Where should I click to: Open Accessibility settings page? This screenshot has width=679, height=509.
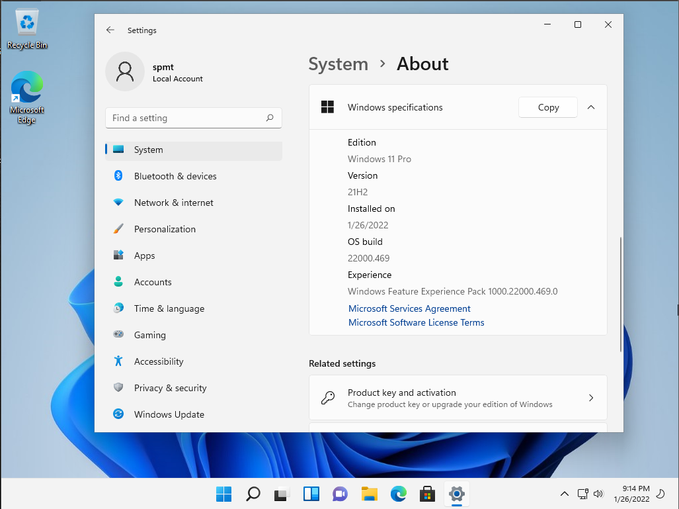(x=194, y=361)
